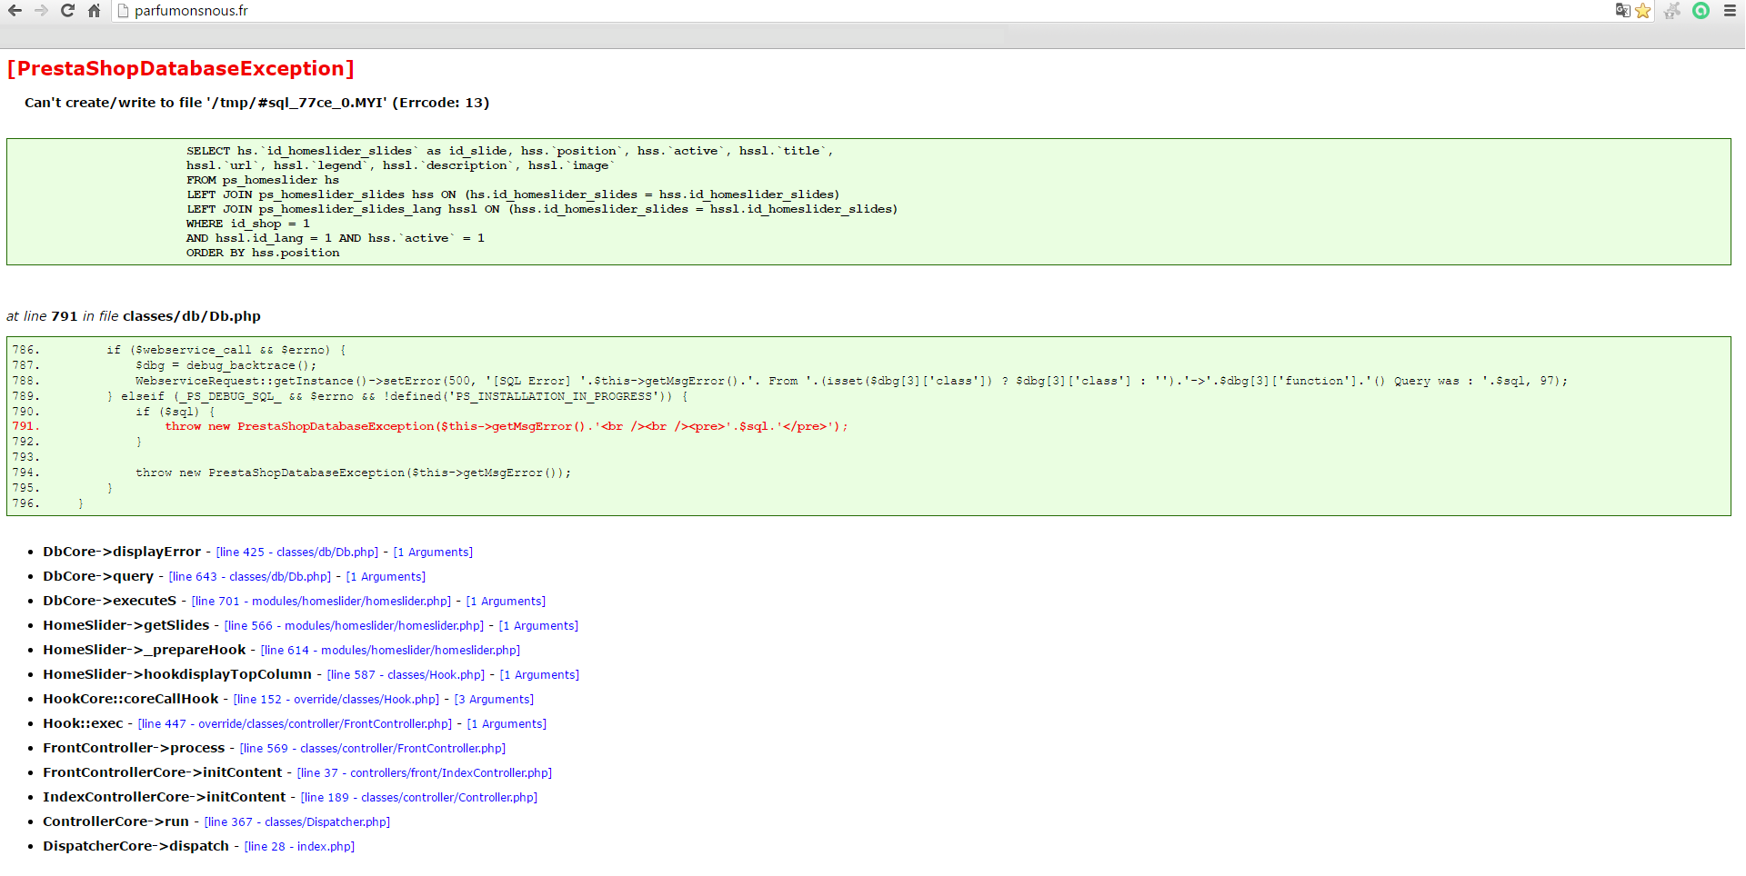
Task: Open the Chrome hamburger menu
Action: (x=1730, y=11)
